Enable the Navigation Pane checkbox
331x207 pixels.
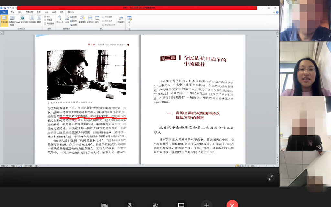(45, 23)
